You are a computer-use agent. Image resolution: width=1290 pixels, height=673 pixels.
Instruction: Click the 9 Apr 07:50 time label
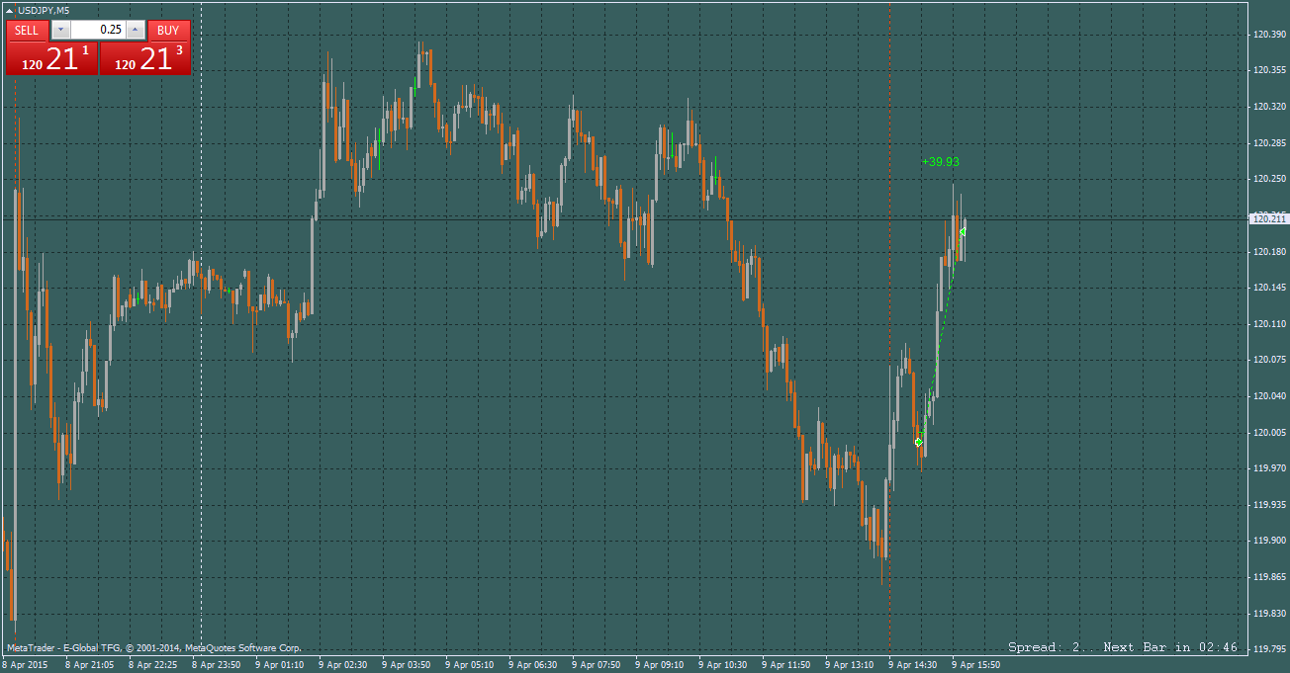596,665
